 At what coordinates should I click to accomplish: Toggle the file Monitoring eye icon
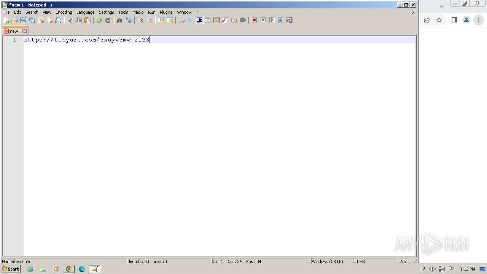pos(243,20)
